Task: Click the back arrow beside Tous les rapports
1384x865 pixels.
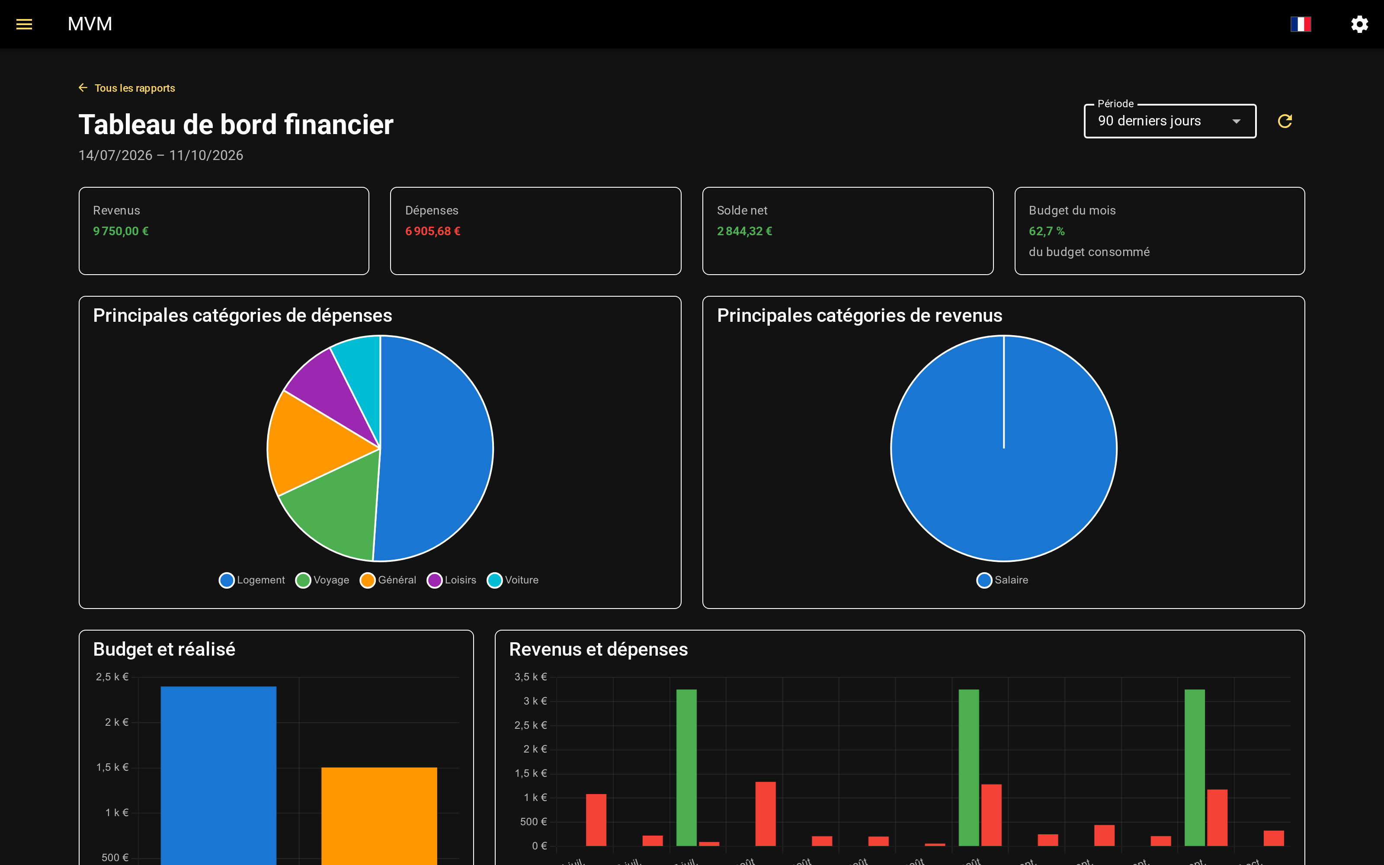Action: pyautogui.click(x=83, y=87)
